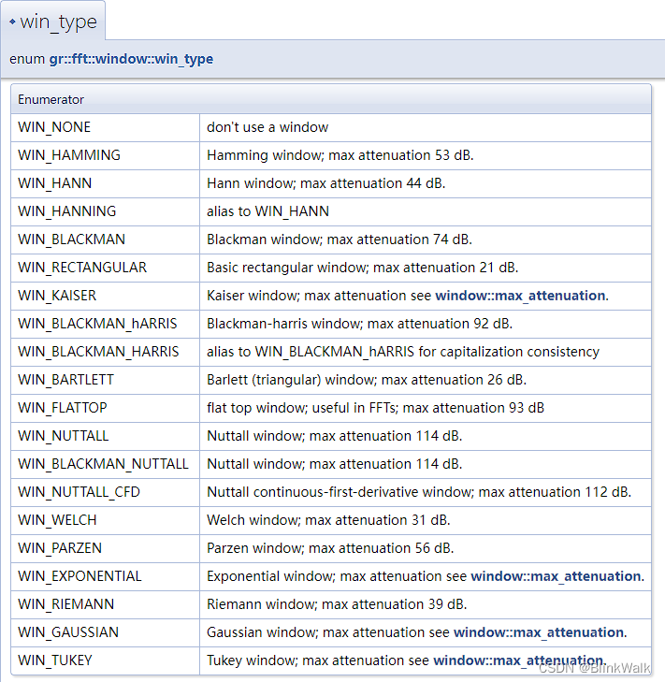Screen dimensions: 665x682
Task: Select the WIN_HANN enumerator name
Action: point(55,183)
